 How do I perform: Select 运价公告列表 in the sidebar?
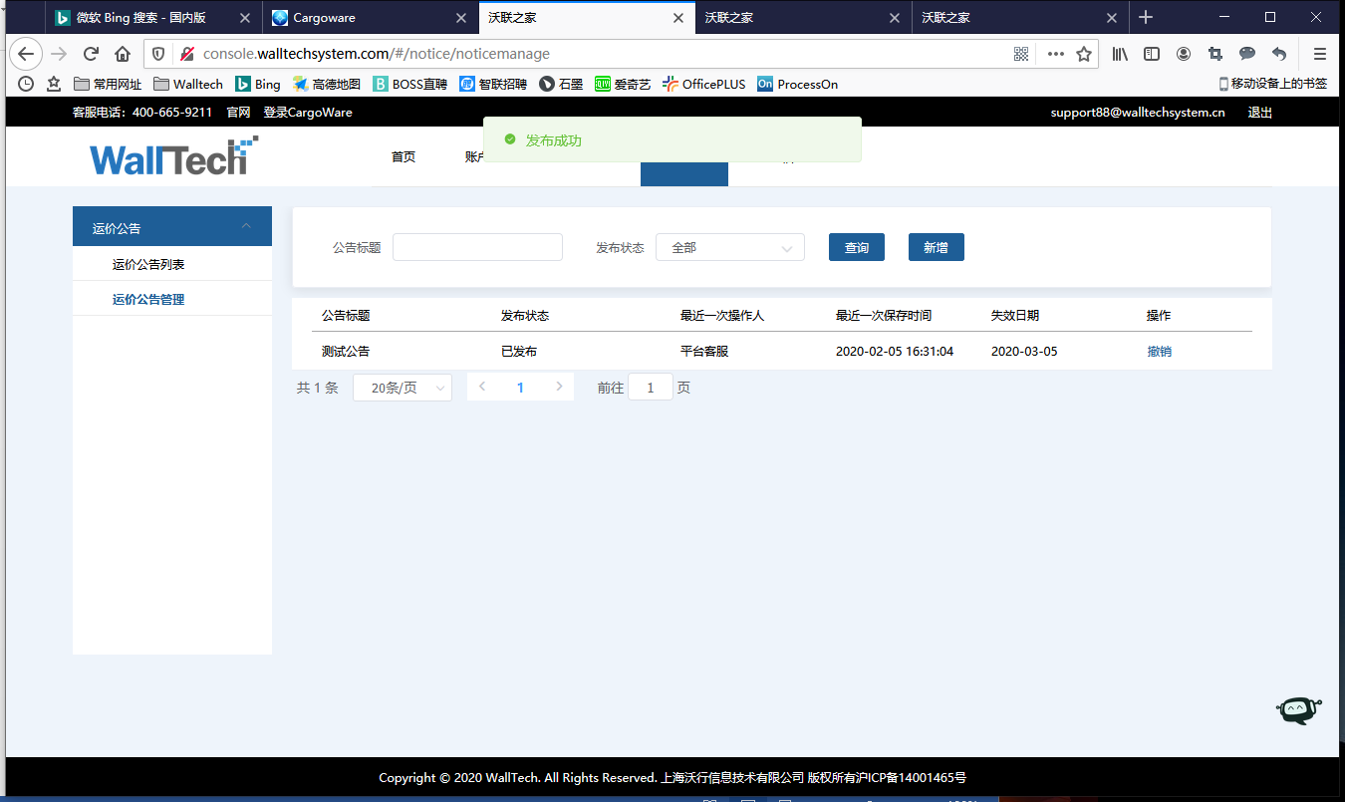(x=148, y=264)
